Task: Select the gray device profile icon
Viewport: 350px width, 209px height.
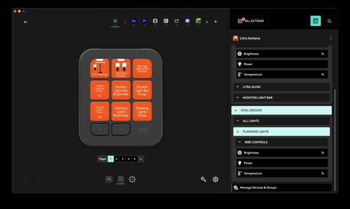Action: click(x=155, y=21)
